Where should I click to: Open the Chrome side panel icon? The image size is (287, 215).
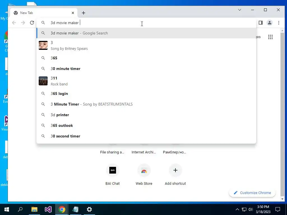tap(261, 23)
